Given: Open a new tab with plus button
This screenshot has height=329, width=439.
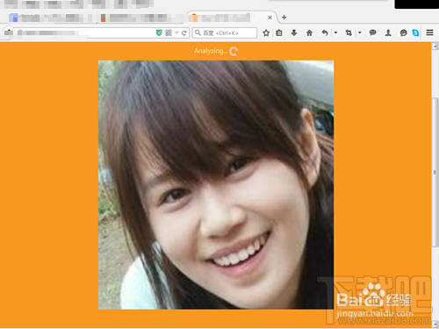Looking at the screenshot, I should click(284, 18).
